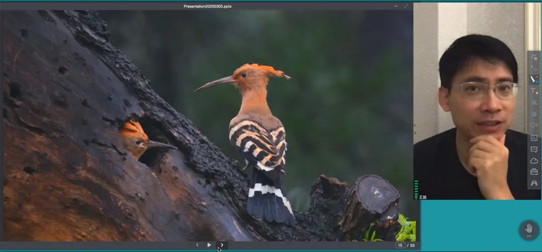Advance to the next slide
This screenshot has height=252, width=542.
coord(222,245)
